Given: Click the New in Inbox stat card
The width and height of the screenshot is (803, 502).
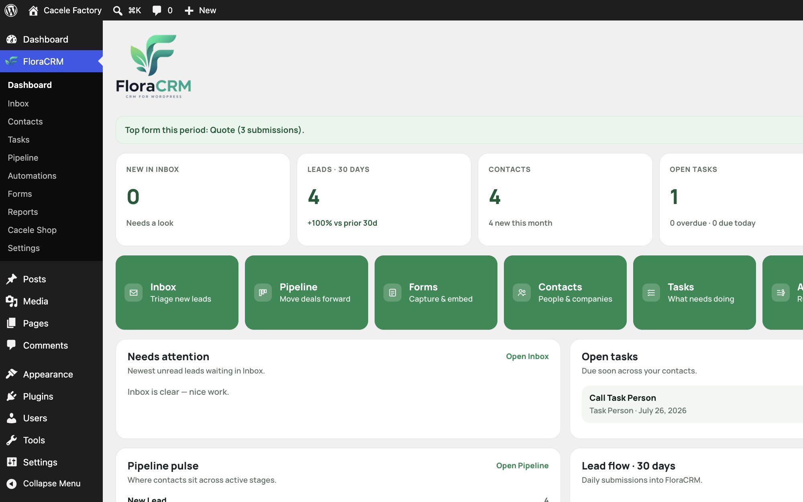Looking at the screenshot, I should [203, 200].
